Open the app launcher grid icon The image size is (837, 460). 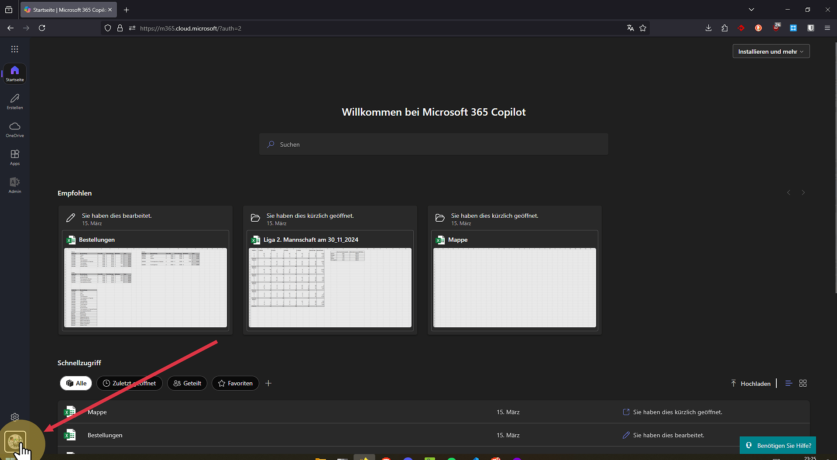click(x=15, y=49)
